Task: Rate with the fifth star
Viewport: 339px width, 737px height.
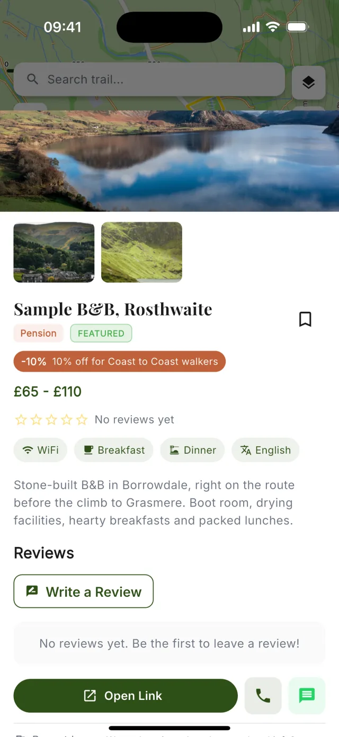Action: [x=82, y=420]
